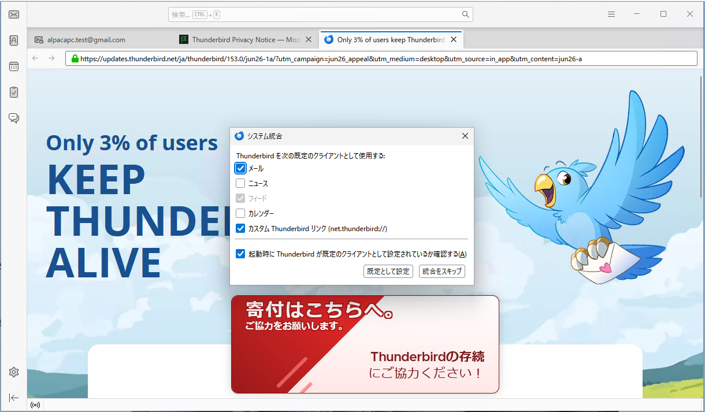Select the 'Only 3% of users' tab

(x=391, y=40)
